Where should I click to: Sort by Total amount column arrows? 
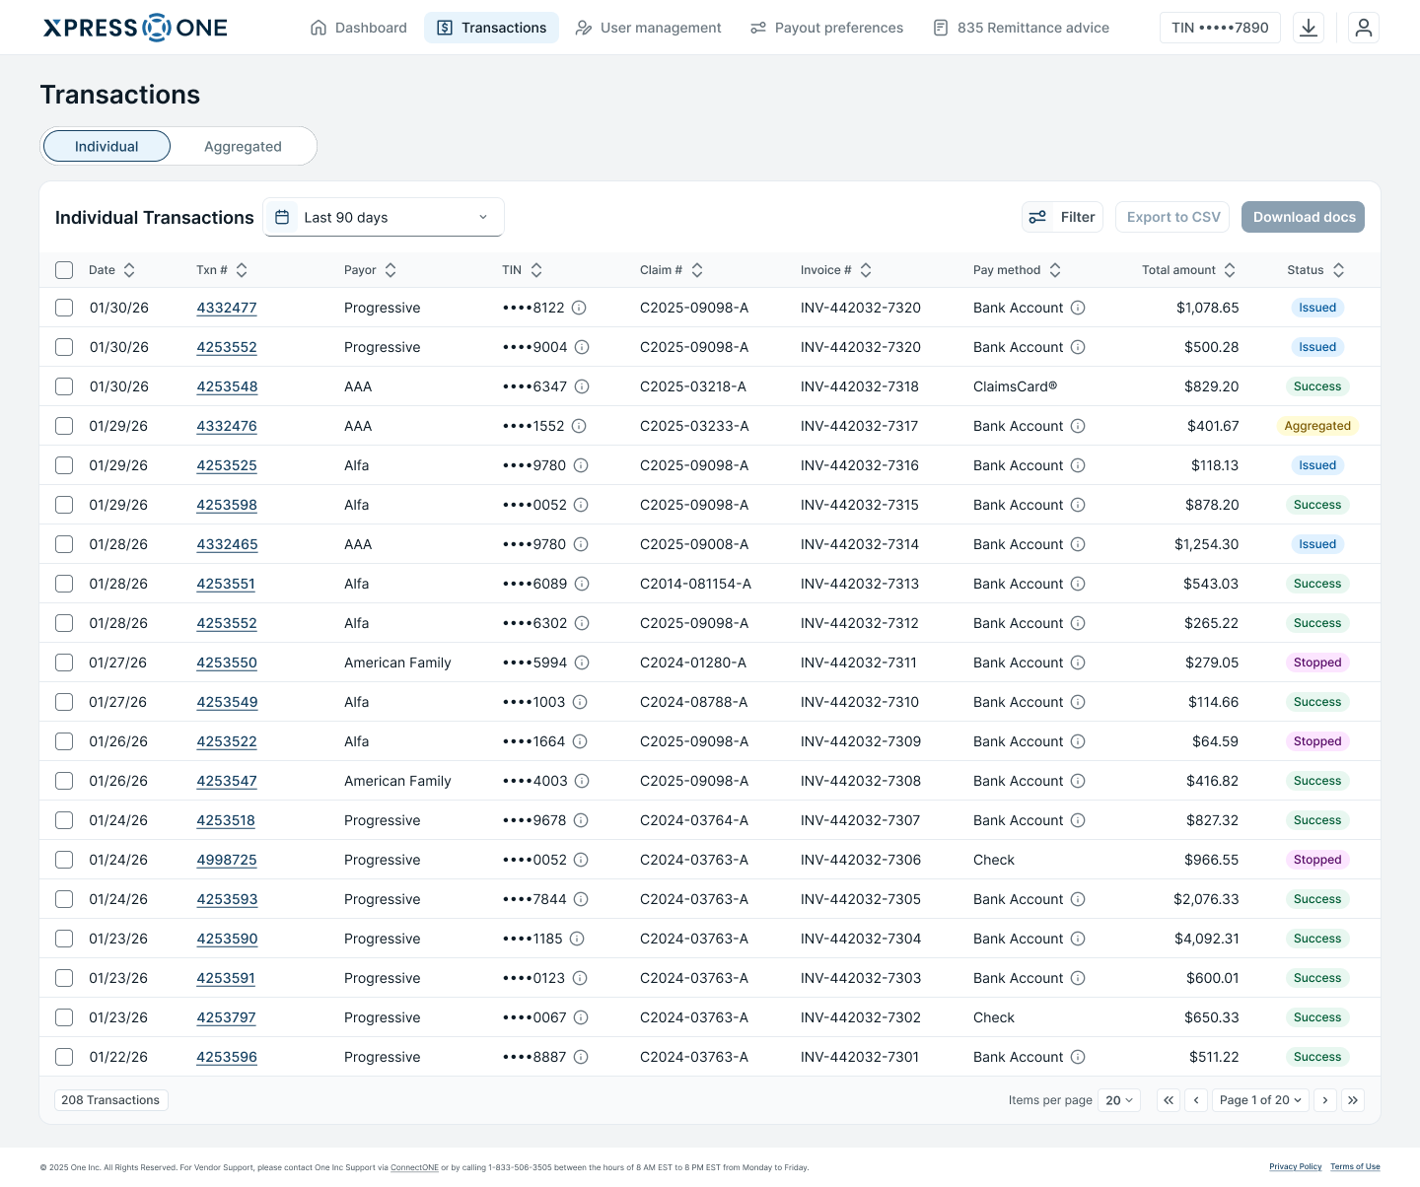coord(1230,270)
